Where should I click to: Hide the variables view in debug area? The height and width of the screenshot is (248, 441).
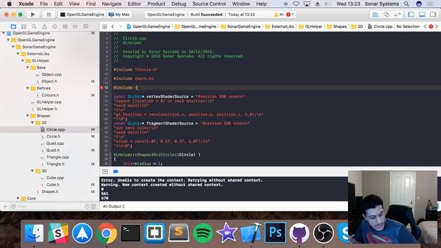click(x=105, y=172)
